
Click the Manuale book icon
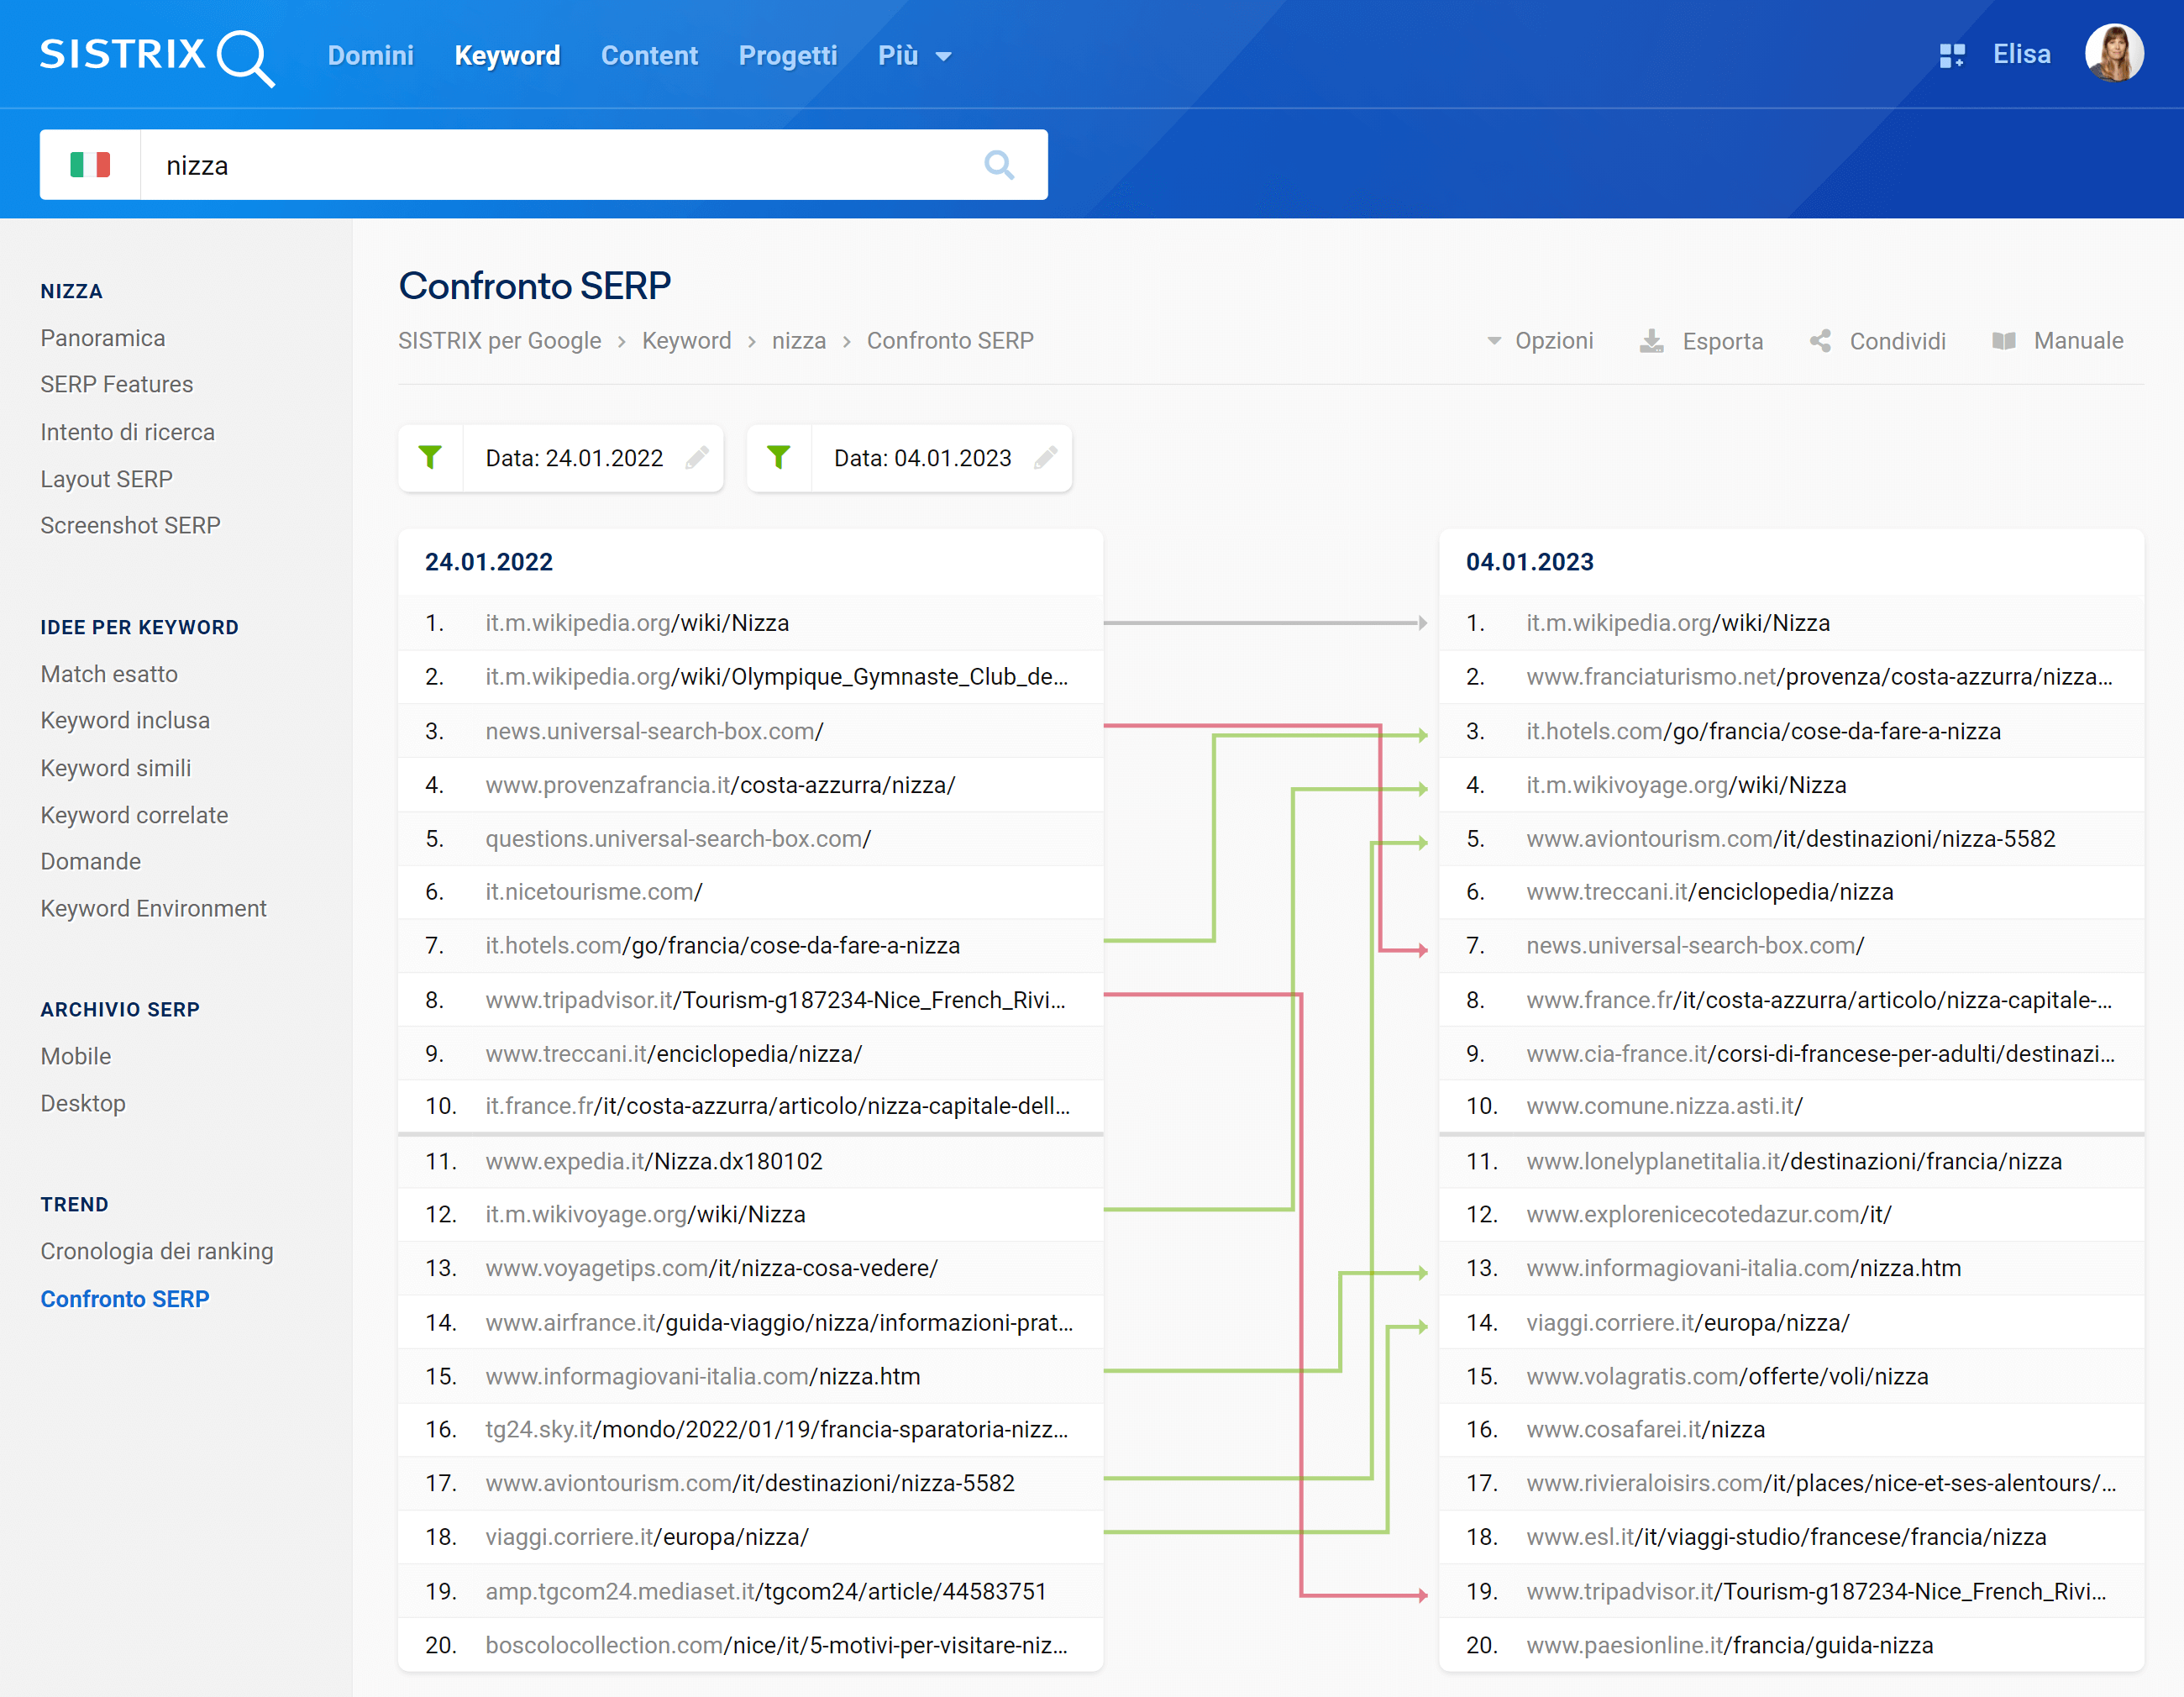(x=2004, y=341)
